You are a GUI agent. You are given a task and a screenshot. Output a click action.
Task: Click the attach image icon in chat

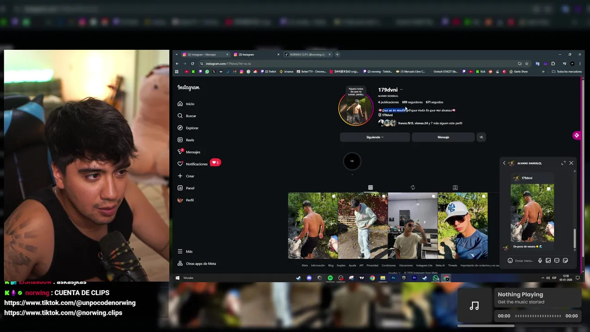(x=548, y=261)
